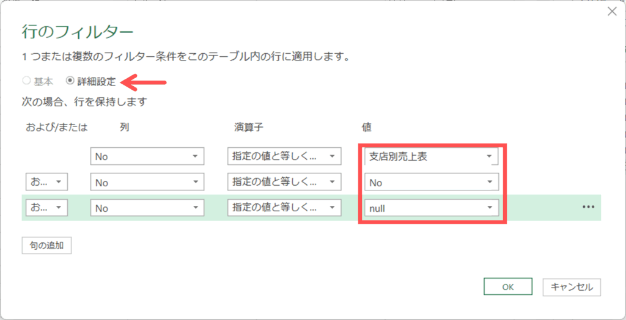Confirm the filter with OK
626x320 pixels.
coord(508,286)
